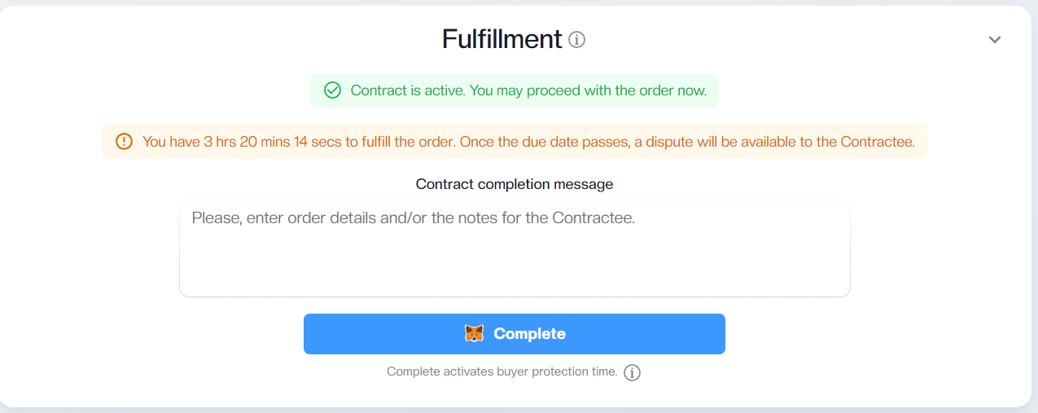The width and height of the screenshot is (1038, 413).
Task: Click 'to fulfill the order' in orange banner
Action: coord(401,142)
